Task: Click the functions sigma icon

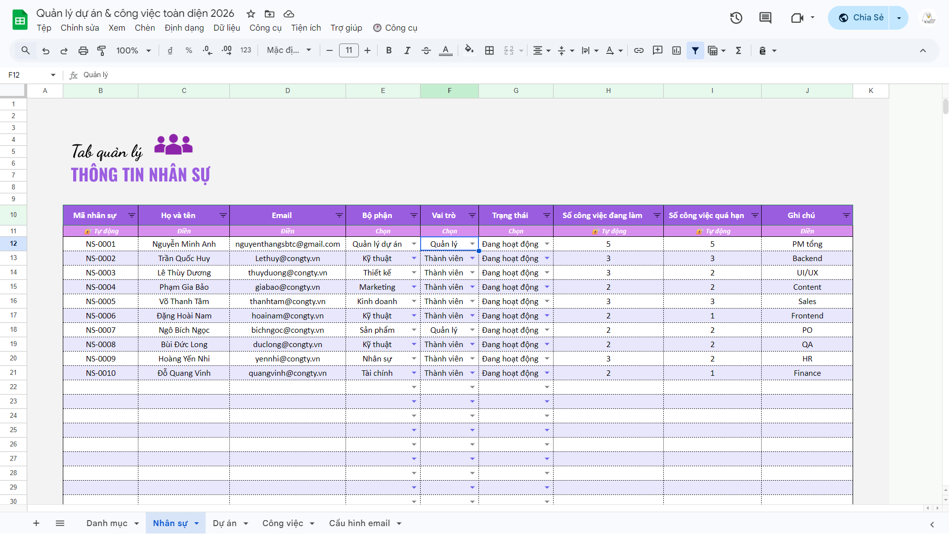Action: pyautogui.click(x=738, y=50)
